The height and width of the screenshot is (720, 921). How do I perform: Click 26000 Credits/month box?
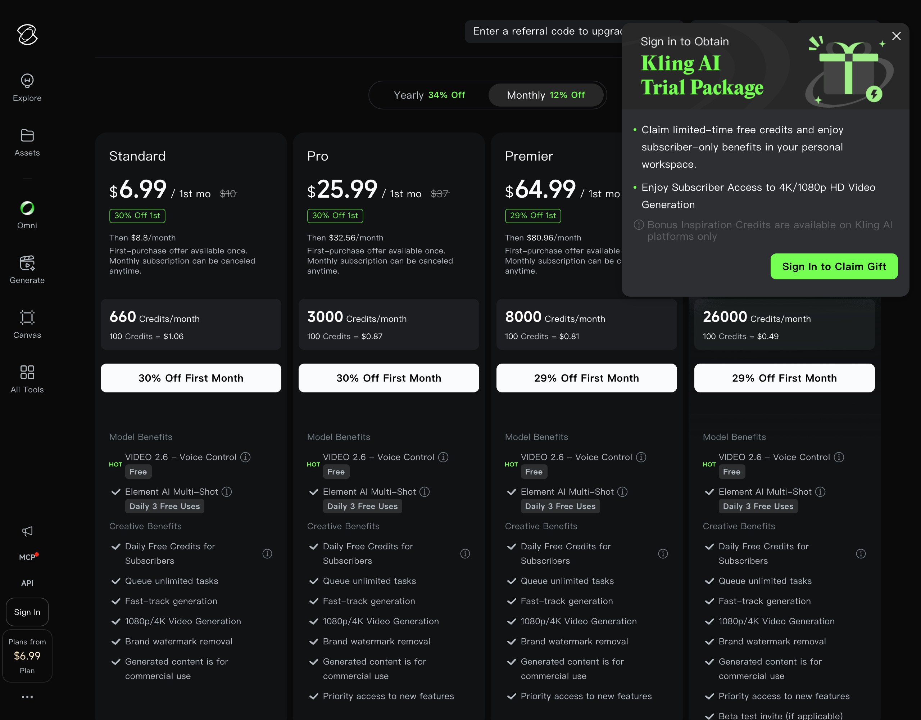[x=784, y=324]
